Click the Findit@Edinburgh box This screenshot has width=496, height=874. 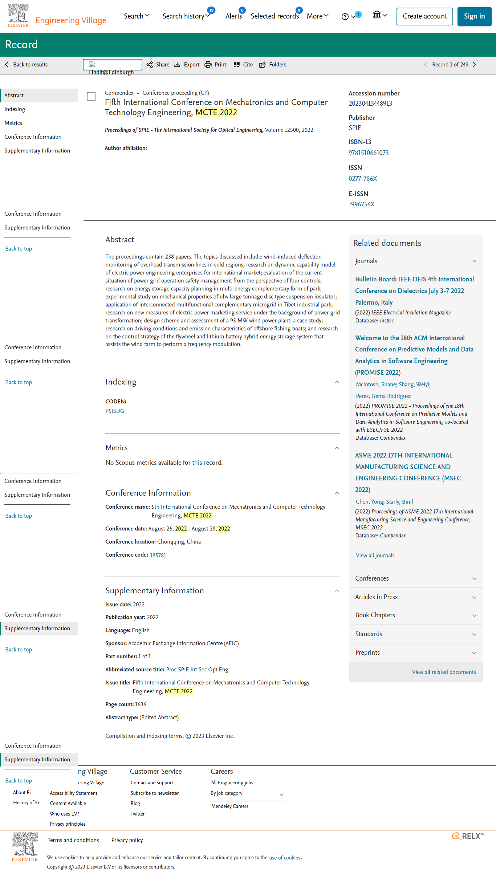(113, 65)
